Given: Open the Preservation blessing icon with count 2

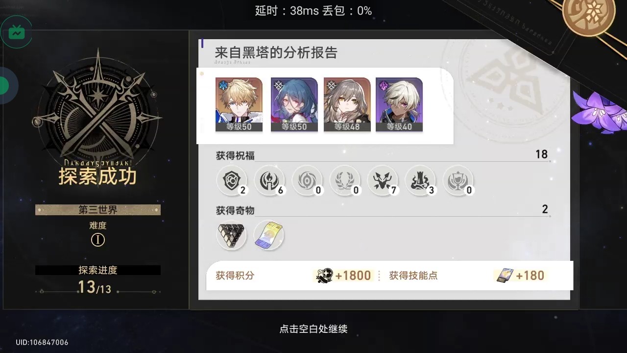Looking at the screenshot, I should click(232, 180).
